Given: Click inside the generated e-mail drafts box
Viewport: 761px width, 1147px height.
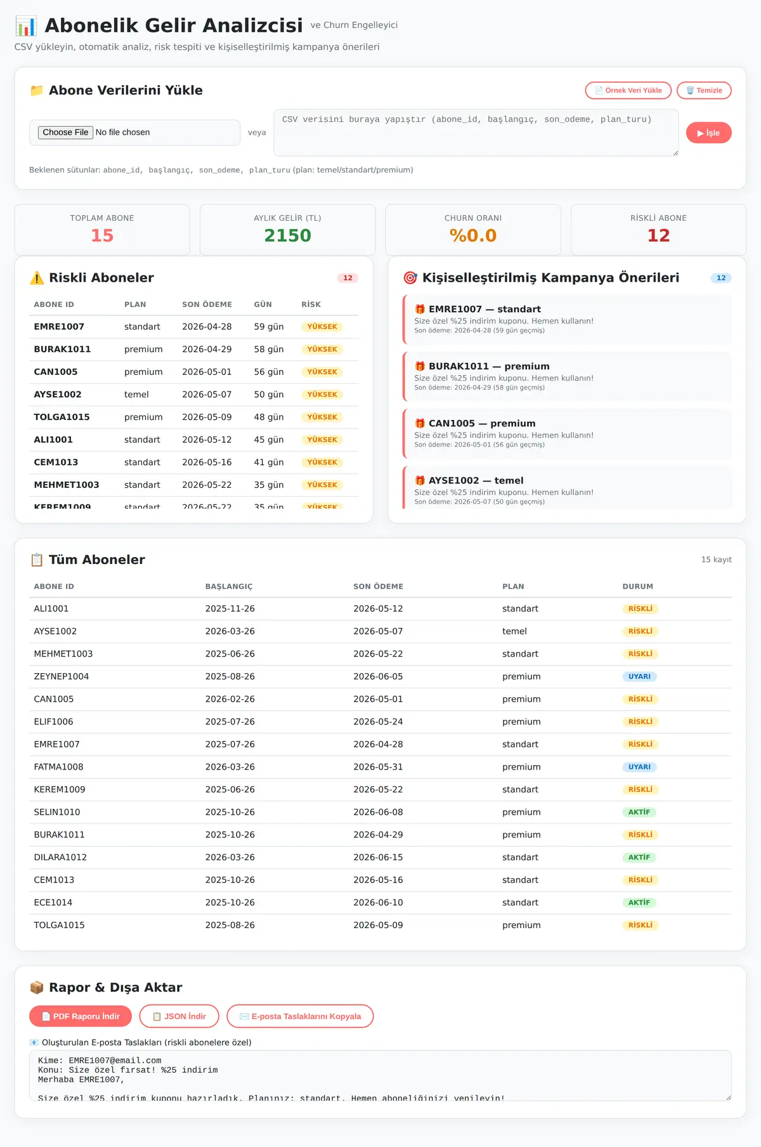Looking at the screenshot, I should [380, 1075].
